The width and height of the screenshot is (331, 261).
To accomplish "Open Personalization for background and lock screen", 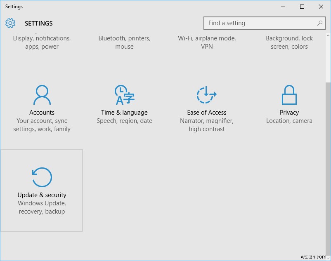I will tap(289, 42).
